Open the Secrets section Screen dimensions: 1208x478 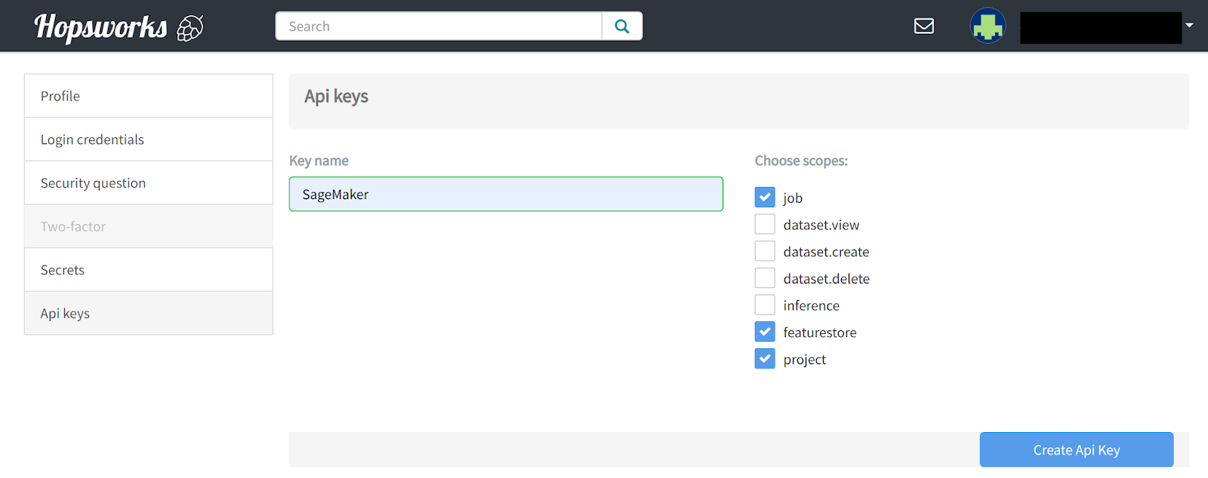pos(148,270)
